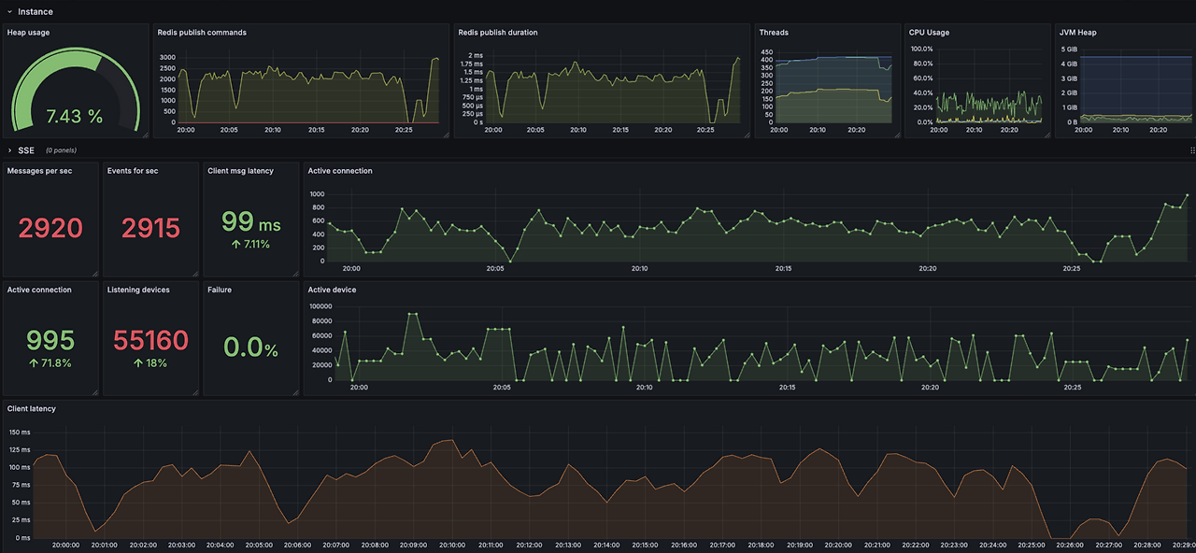Click the 7.11% change indicator
1196x553 pixels.
click(251, 244)
